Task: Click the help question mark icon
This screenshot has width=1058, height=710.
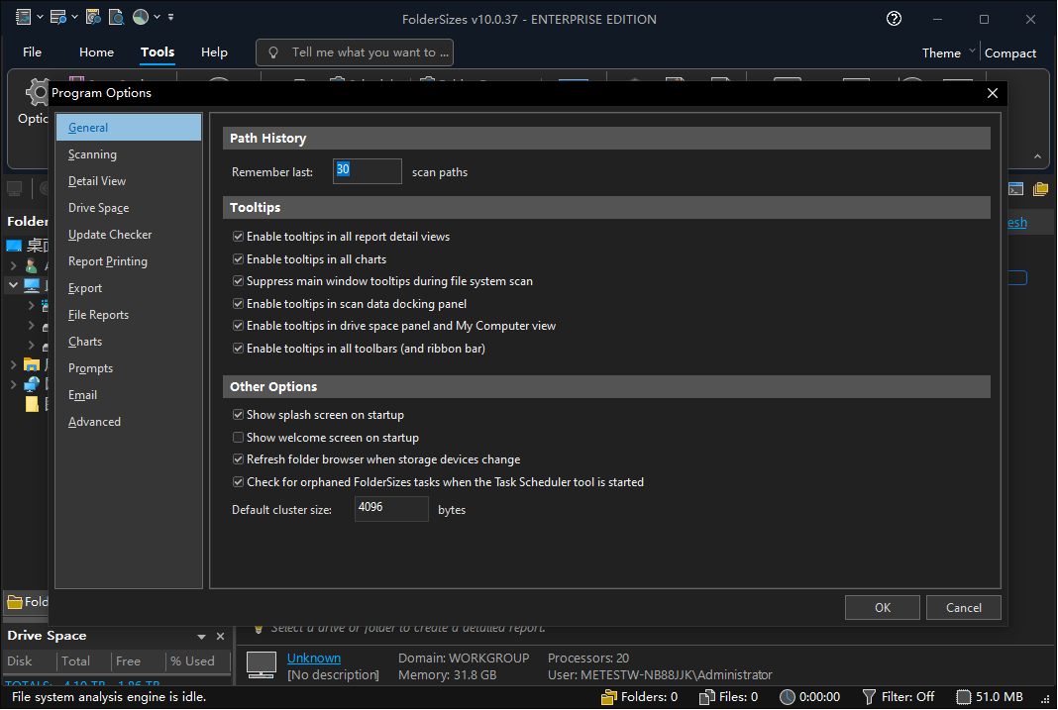Action: (894, 19)
